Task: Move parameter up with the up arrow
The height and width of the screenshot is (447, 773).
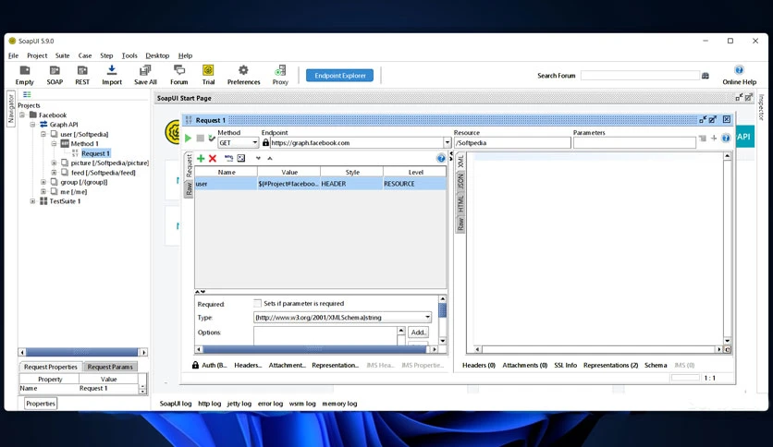Action: click(x=270, y=159)
